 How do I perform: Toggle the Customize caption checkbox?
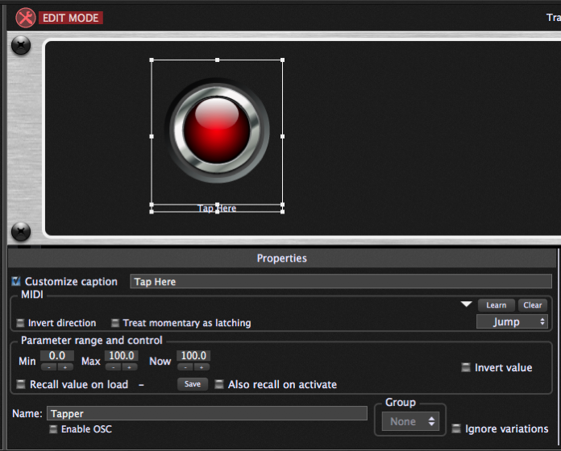pyautogui.click(x=16, y=281)
